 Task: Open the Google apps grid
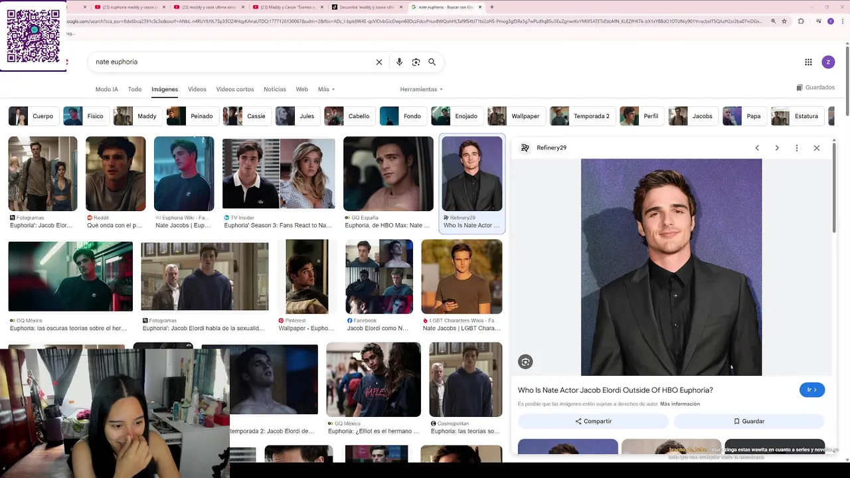[x=808, y=62]
